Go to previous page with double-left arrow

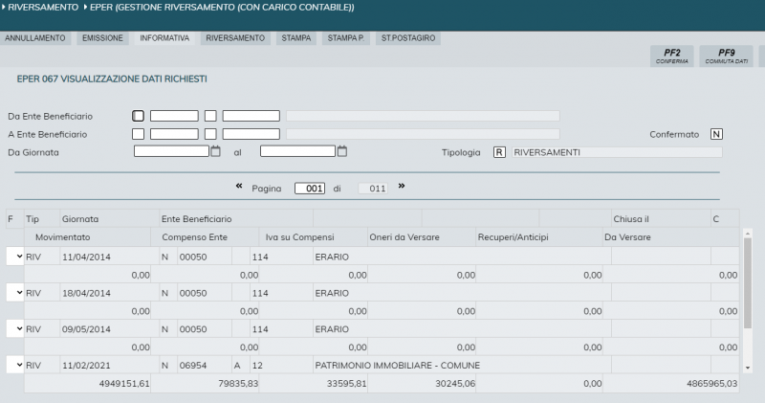pyautogui.click(x=238, y=187)
